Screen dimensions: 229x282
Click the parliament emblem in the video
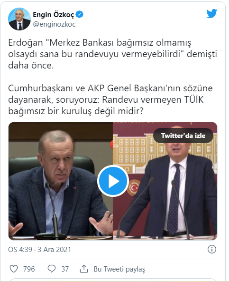[x=133, y=188]
